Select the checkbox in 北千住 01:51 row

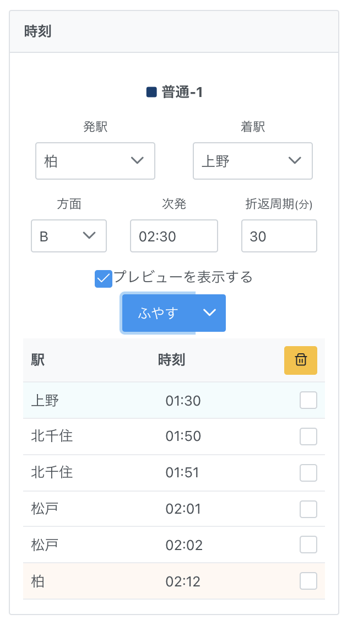(x=308, y=472)
